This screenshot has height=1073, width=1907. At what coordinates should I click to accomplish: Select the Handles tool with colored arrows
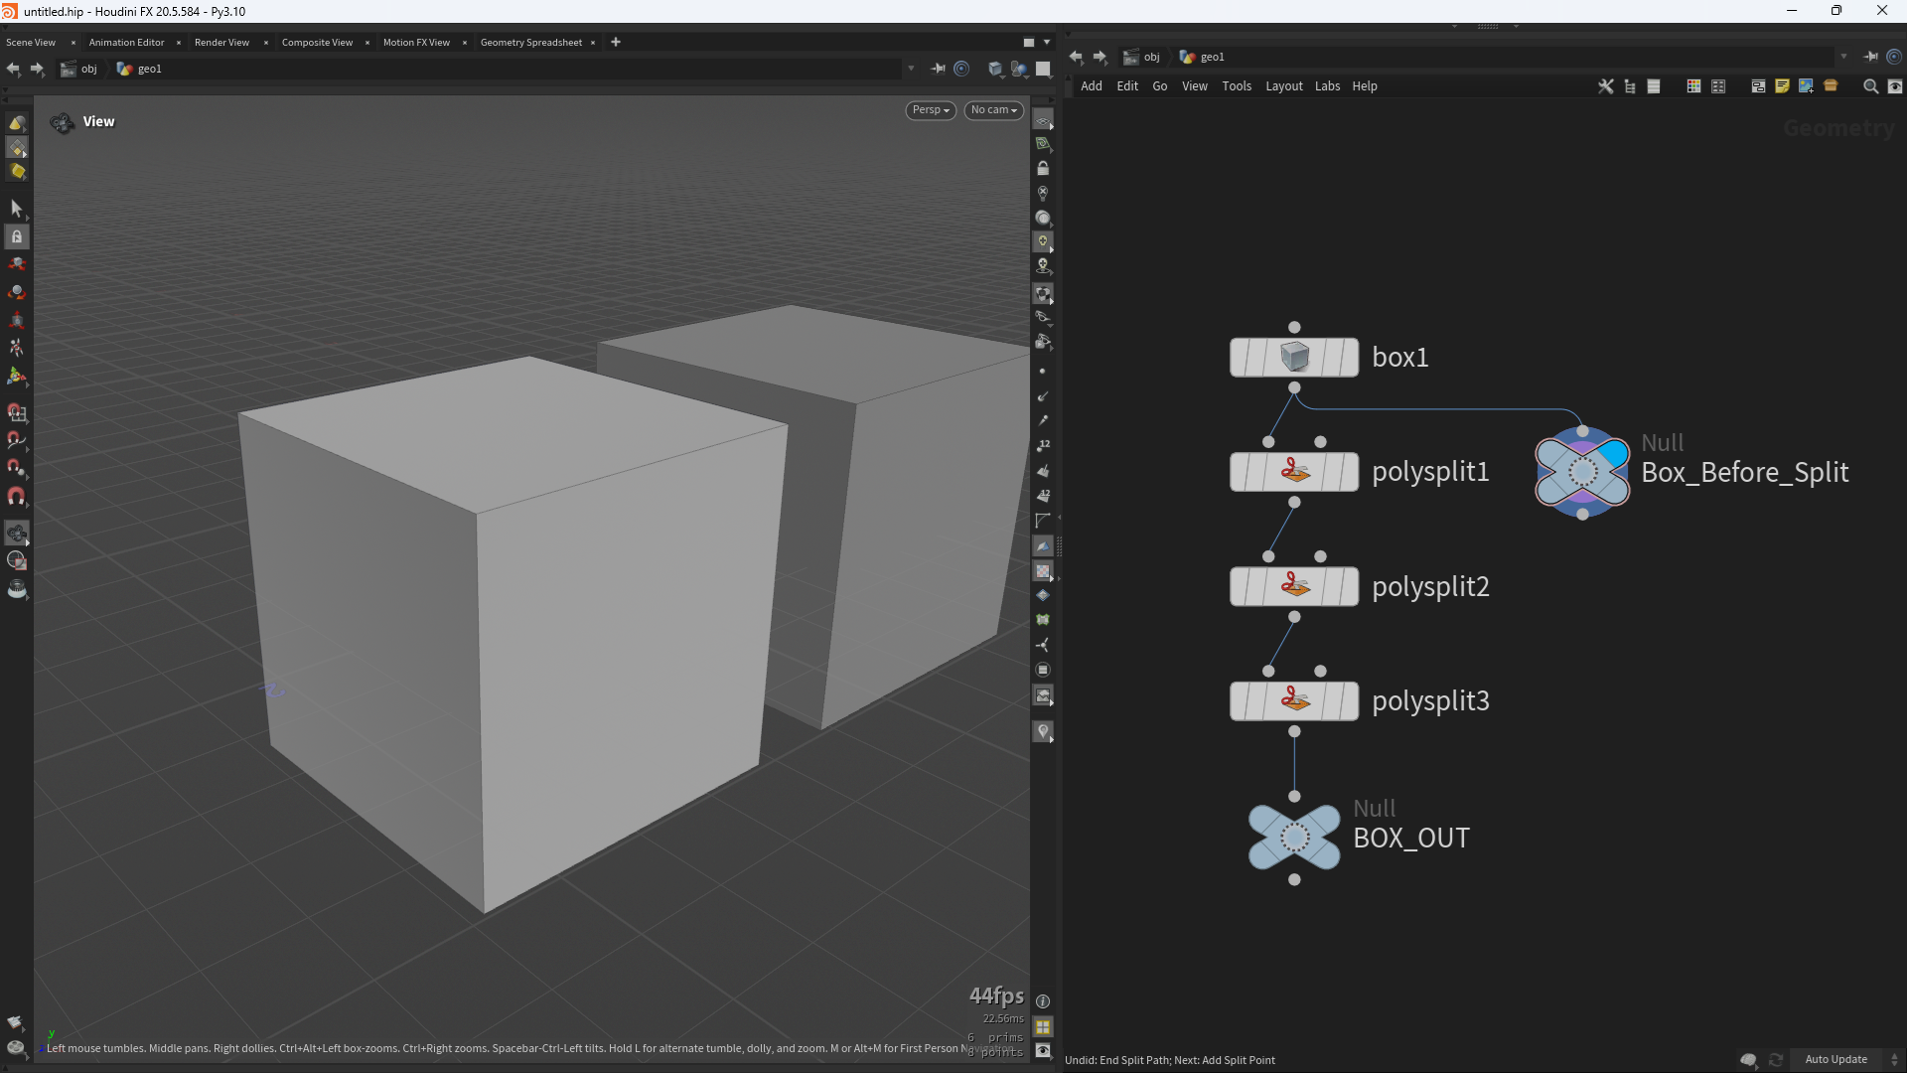click(17, 377)
